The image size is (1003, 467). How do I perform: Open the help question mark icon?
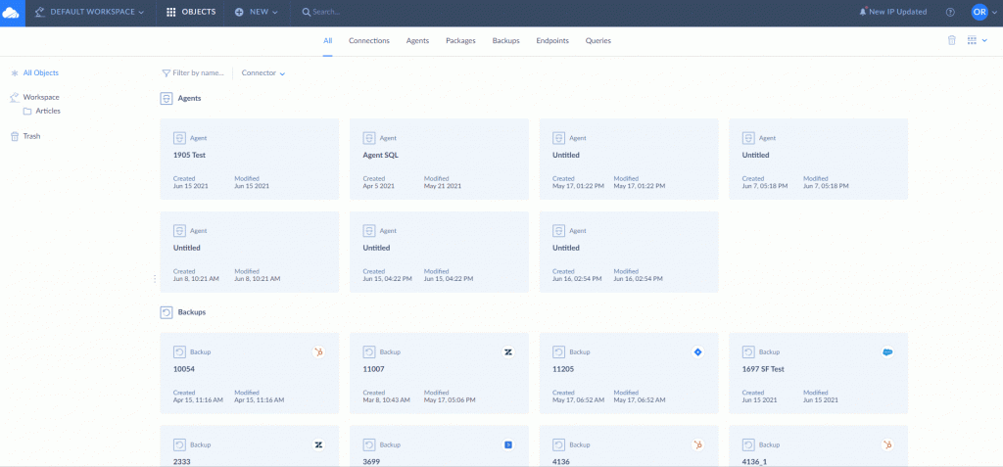point(950,13)
